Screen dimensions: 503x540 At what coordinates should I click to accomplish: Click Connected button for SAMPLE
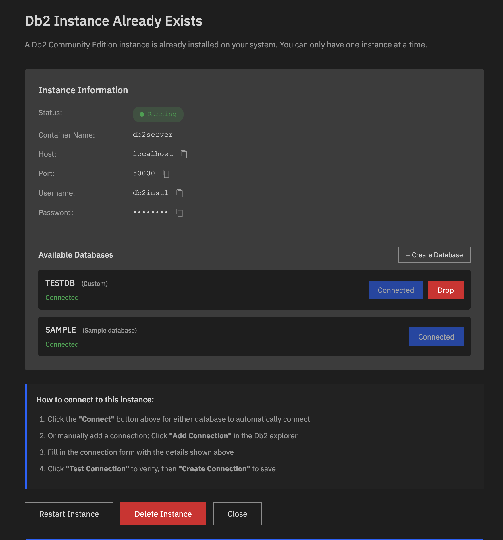click(x=436, y=336)
